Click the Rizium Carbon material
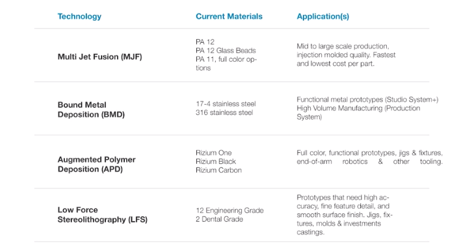 click(218, 170)
